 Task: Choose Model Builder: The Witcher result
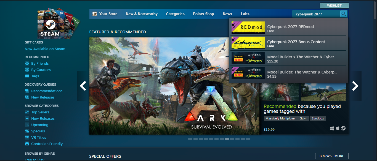point(288,73)
